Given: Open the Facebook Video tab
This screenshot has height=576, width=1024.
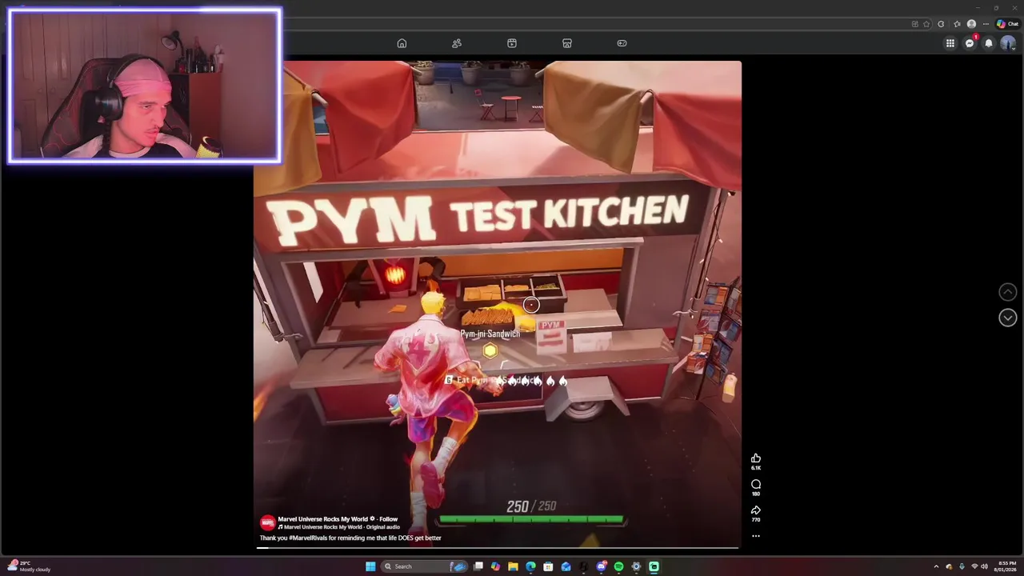Looking at the screenshot, I should (512, 43).
